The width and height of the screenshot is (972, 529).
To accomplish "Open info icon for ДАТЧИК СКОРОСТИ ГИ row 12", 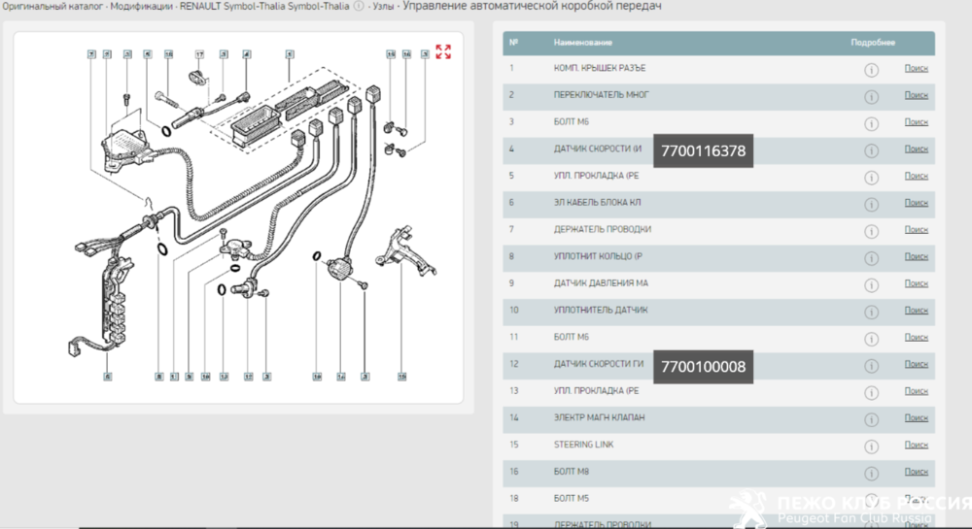I will (x=871, y=366).
